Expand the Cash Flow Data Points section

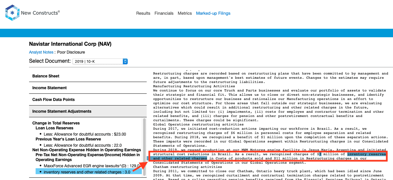point(88,100)
